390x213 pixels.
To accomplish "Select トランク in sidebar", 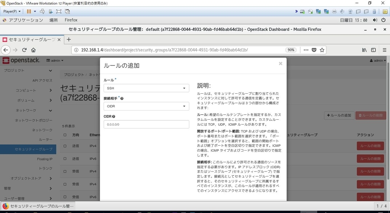I will point(46,168).
